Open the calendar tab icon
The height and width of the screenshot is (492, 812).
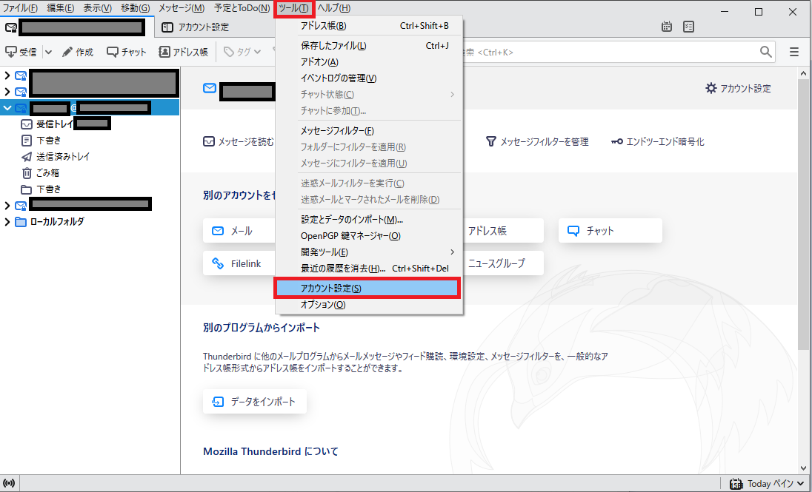click(667, 27)
